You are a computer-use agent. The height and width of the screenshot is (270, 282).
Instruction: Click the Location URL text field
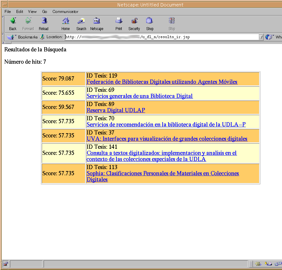click(x=162, y=37)
